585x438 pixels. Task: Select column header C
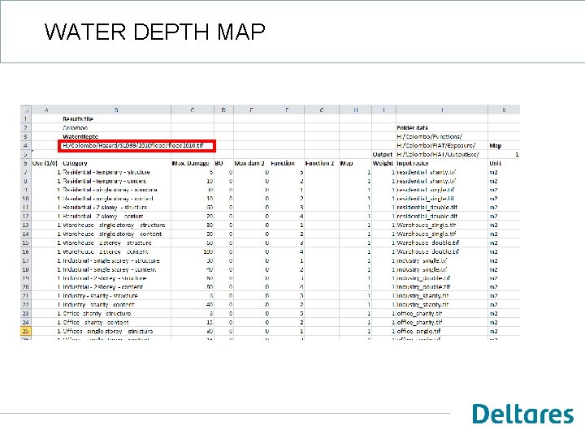[193, 109]
